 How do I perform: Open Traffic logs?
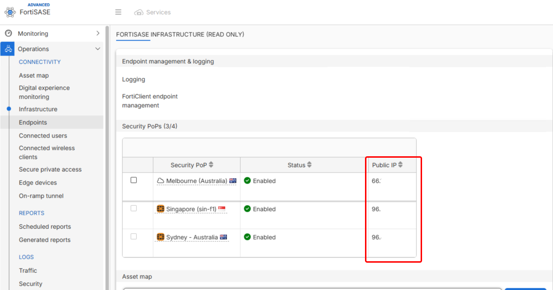point(28,271)
